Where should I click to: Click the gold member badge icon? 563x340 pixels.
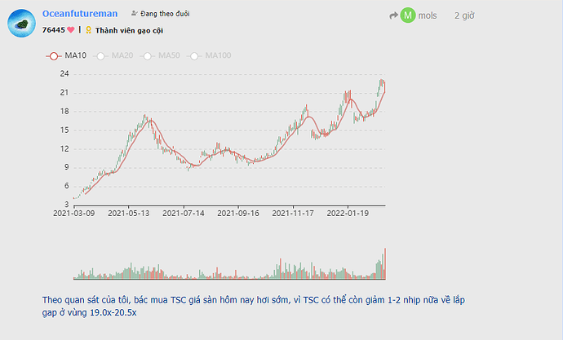pyautogui.click(x=88, y=30)
